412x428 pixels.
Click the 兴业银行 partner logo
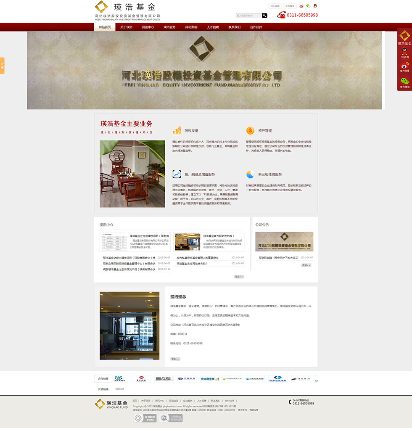187,378
